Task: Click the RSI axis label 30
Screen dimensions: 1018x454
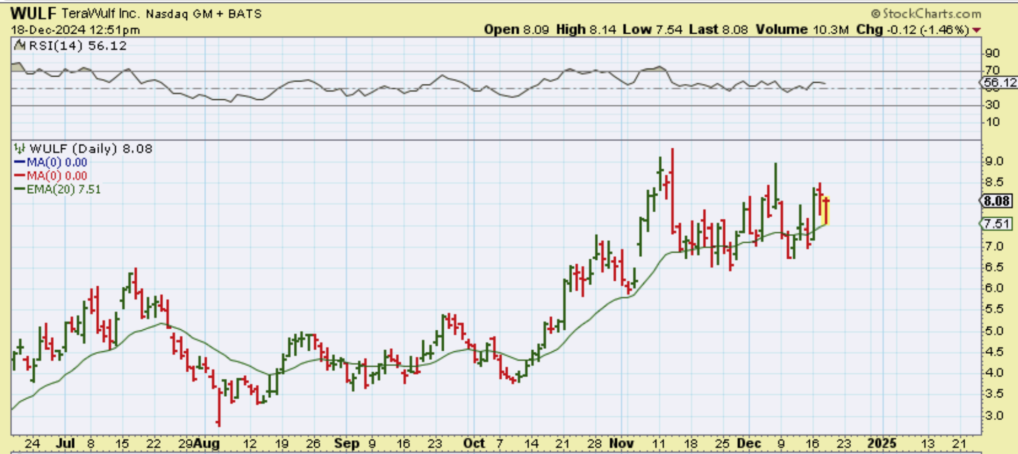Action: pyautogui.click(x=992, y=105)
